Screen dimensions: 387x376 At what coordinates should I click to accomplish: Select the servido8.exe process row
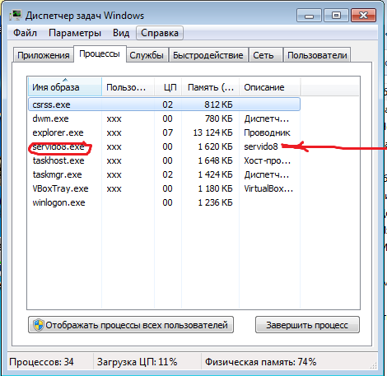[x=164, y=146]
